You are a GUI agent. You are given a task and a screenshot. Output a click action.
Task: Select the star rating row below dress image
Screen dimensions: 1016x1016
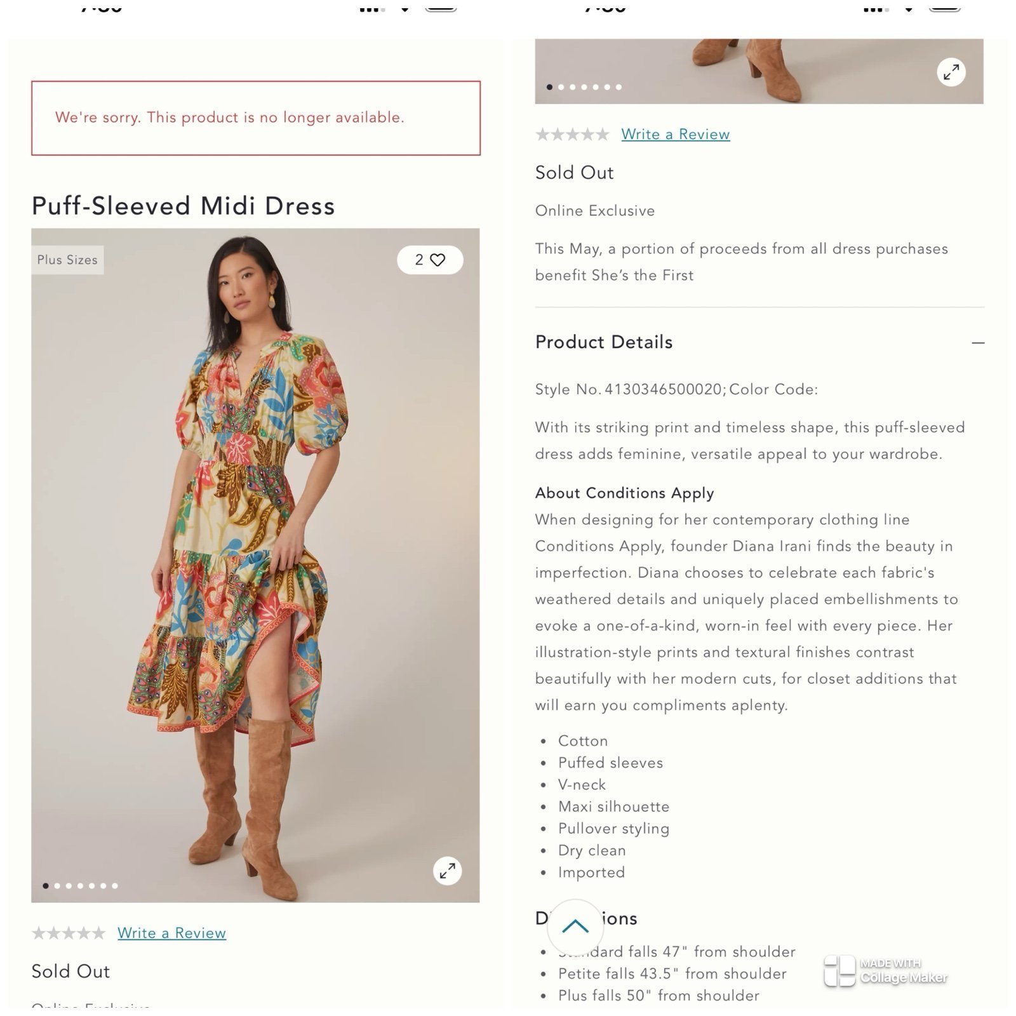pyautogui.click(x=69, y=933)
